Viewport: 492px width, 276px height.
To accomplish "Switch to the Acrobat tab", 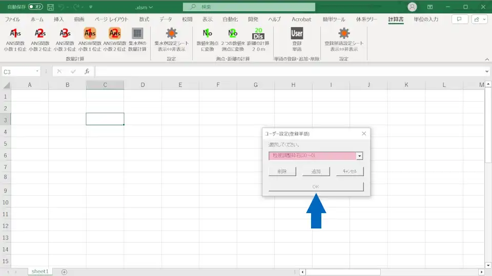I will tap(301, 19).
